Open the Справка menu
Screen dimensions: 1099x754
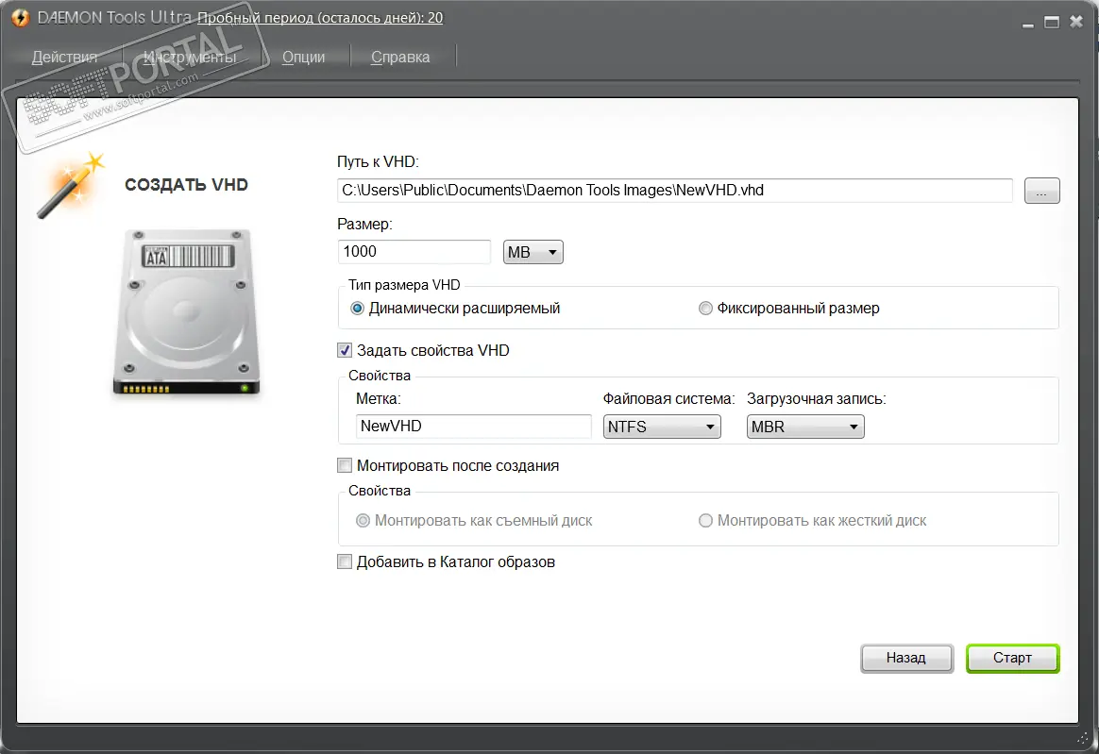(400, 57)
